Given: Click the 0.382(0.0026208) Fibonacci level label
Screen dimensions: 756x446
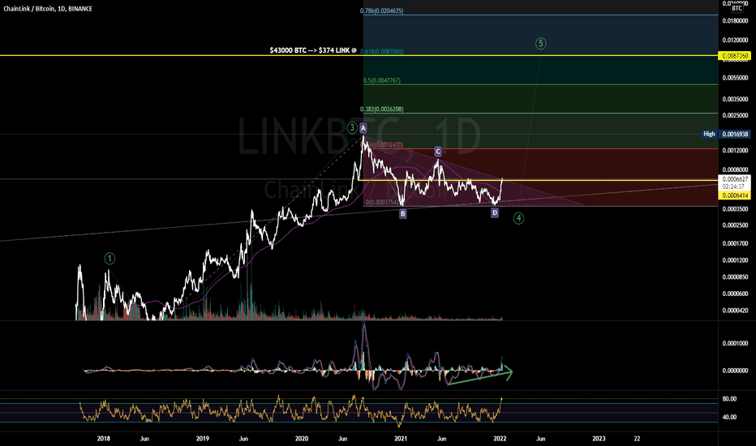Looking at the screenshot, I should [382, 109].
